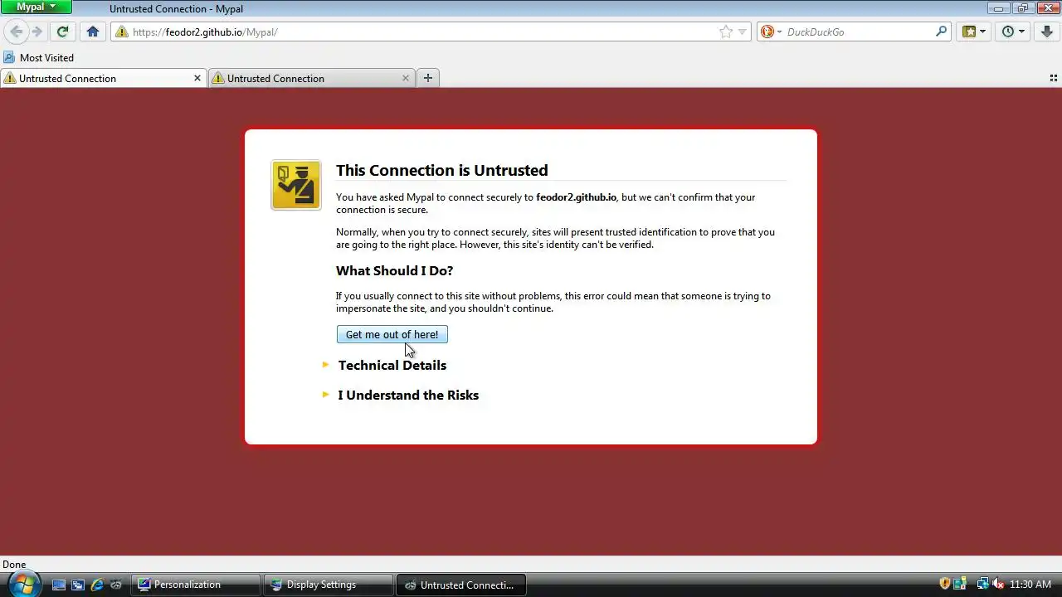
Task: Open the Most Visited bookmarks folder
Action: pyautogui.click(x=39, y=57)
